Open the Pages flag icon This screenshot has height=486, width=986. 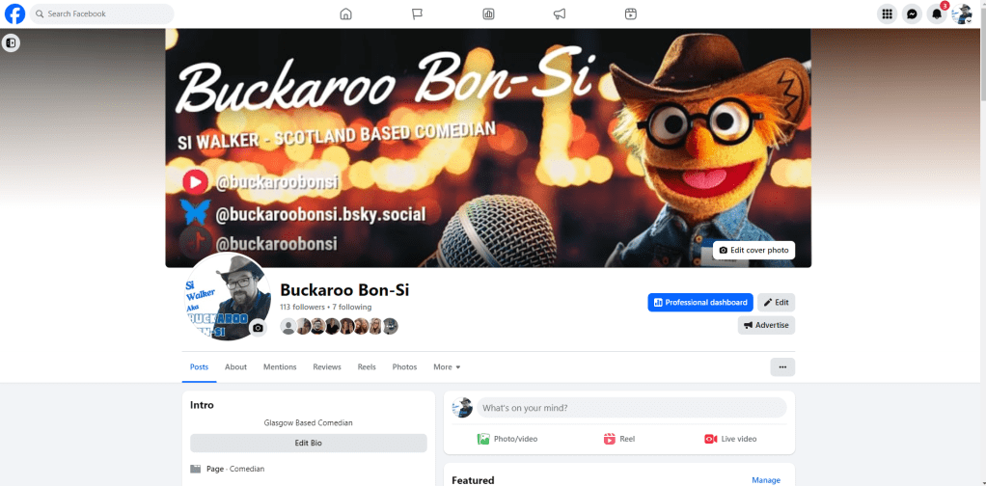pyautogui.click(x=417, y=13)
